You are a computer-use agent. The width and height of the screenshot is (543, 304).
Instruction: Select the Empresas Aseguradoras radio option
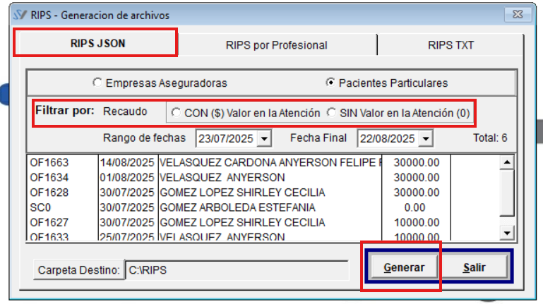click(97, 83)
